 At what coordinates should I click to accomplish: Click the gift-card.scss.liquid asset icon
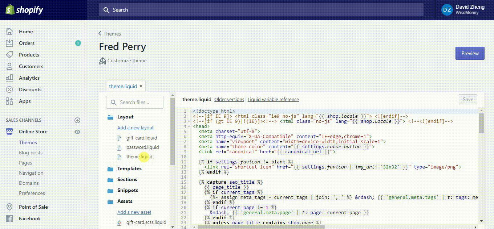tap(119, 222)
